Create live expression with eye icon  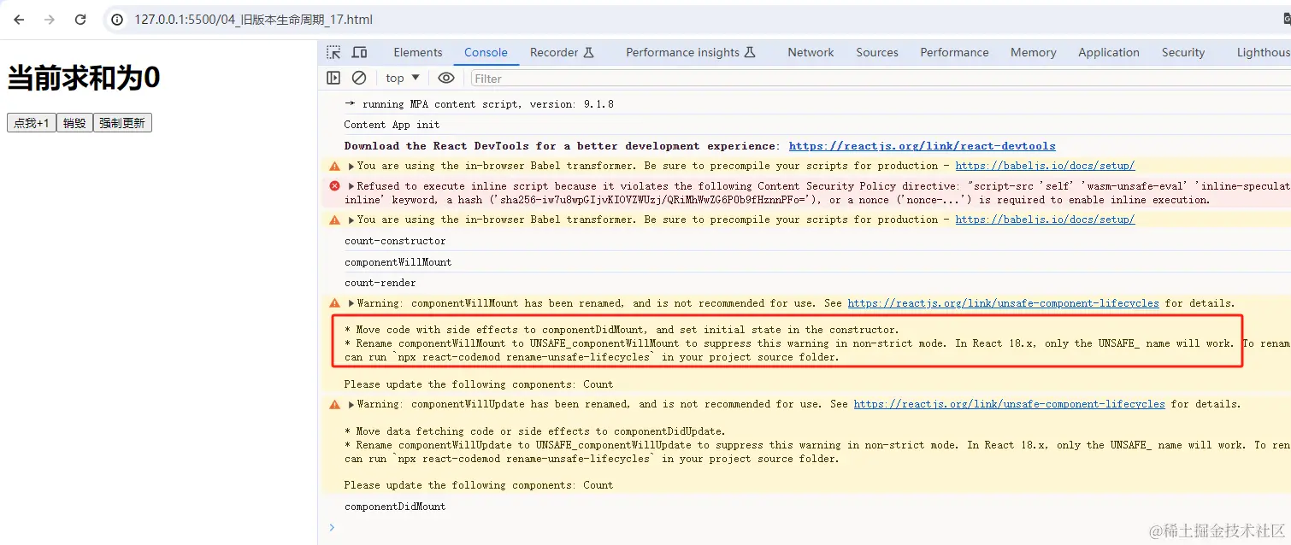[x=446, y=78]
